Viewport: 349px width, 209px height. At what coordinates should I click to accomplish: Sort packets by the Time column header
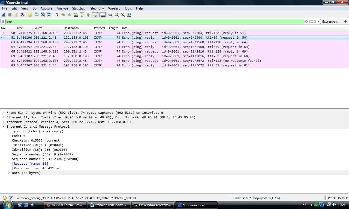point(24,28)
